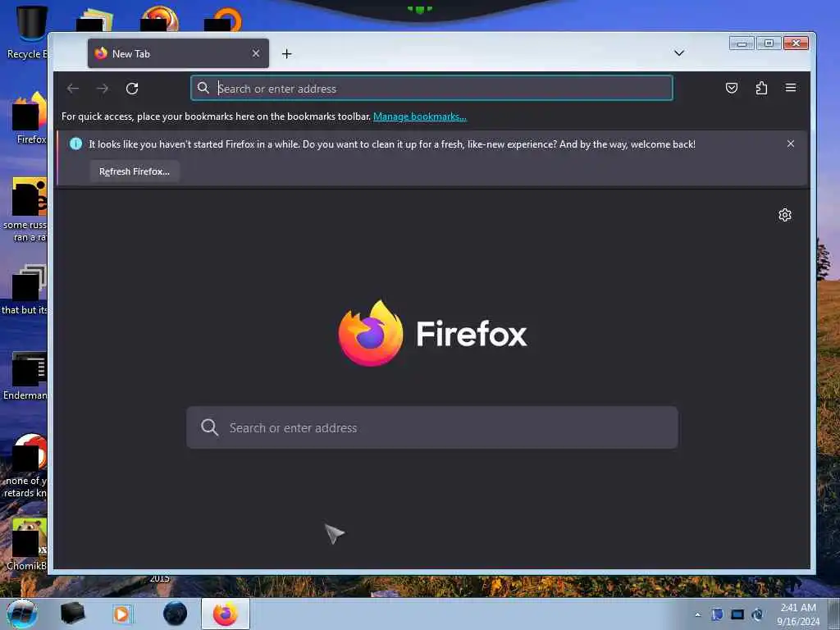Click the search magnifier in address bar
Image resolution: width=840 pixels, height=630 pixels.
click(203, 88)
